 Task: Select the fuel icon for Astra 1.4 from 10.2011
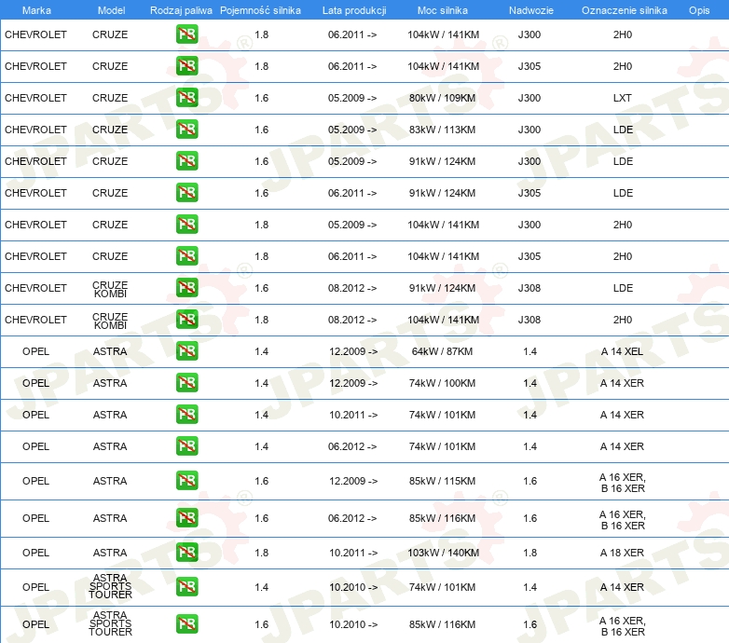186,414
